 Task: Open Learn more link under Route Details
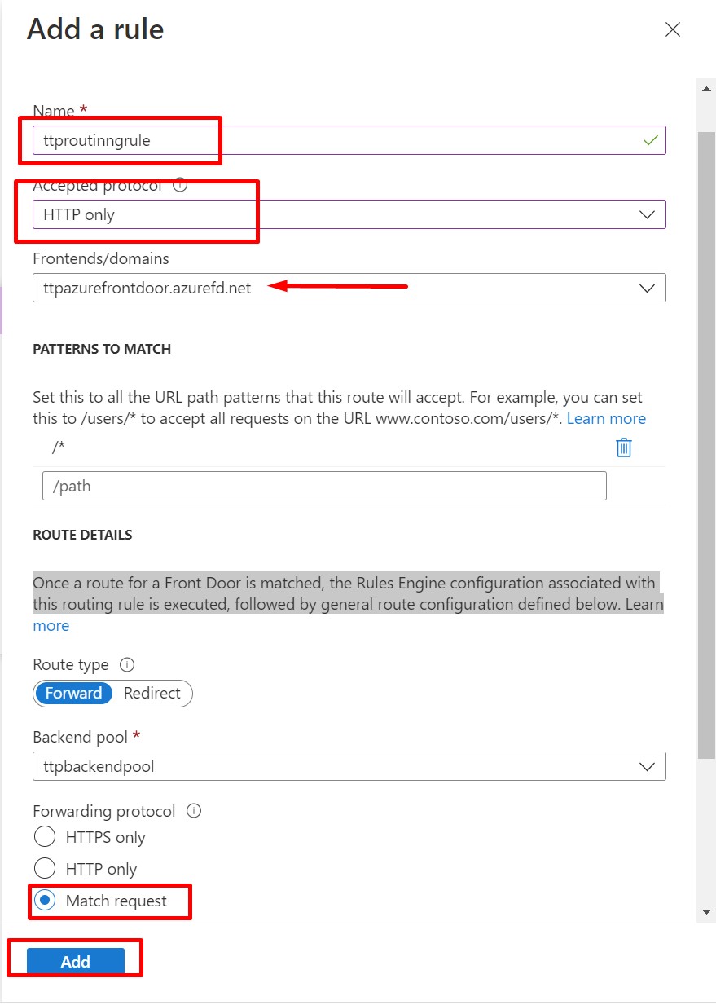coord(51,625)
